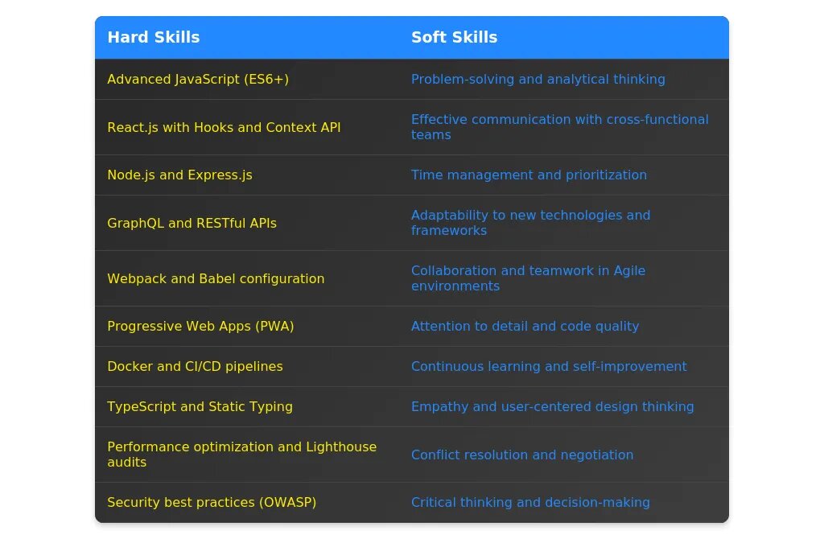Click Attention to detail and code quality
This screenshot has width=824, height=539.
tap(525, 327)
